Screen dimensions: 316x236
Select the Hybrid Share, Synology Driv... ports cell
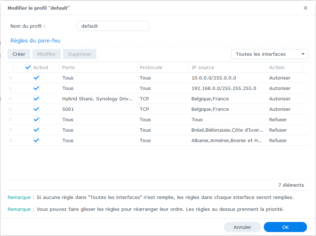tap(97, 99)
